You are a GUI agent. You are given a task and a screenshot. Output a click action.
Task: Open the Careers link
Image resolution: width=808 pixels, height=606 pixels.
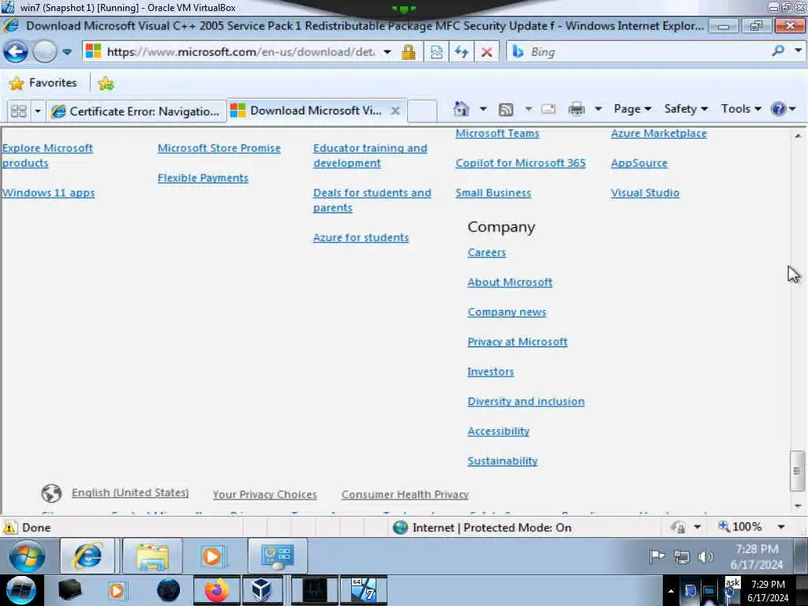486,253
